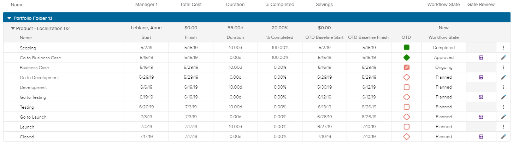Edit the Go to Business Case row

tap(503, 58)
